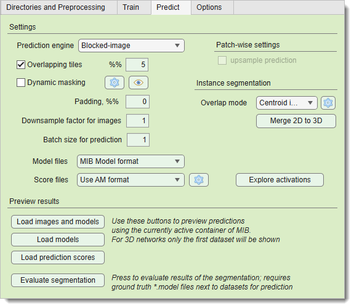
Task: Focus the Downsample factor for images field
Action: (x=137, y=121)
